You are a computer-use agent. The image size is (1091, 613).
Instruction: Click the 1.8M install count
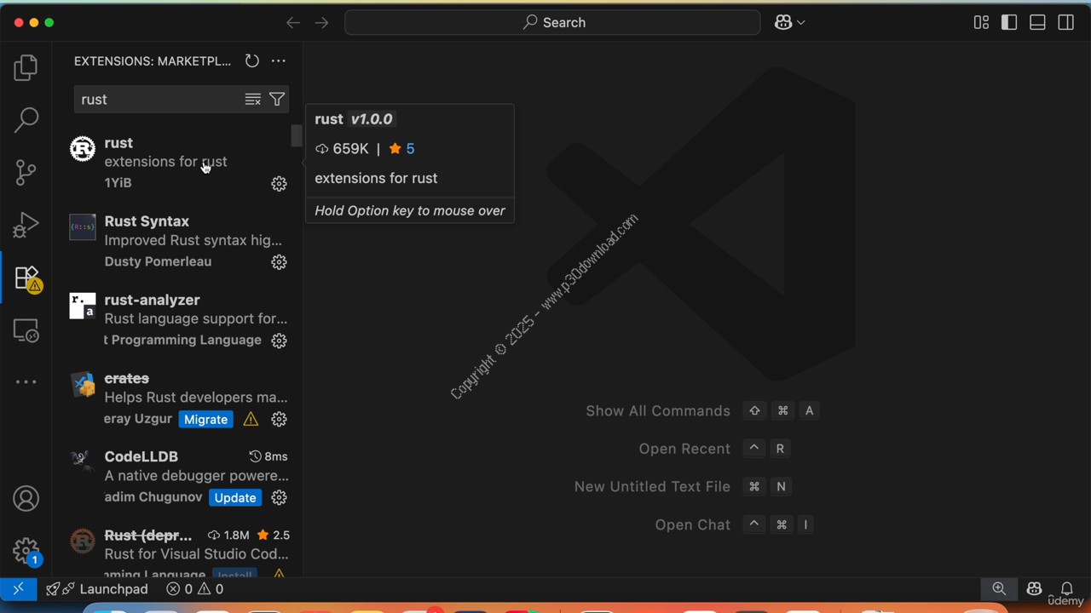(228, 535)
